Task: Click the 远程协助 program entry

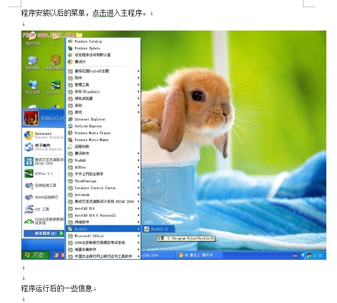Action: 103,147
